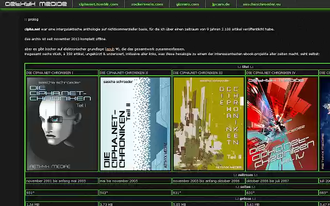Open the Chroniken Teil II book cover

click(x=135, y=124)
